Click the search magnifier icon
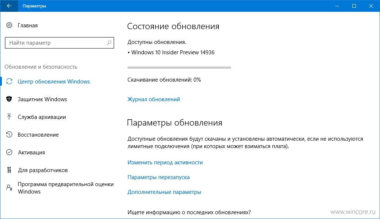The image size is (380, 219). tap(109, 43)
